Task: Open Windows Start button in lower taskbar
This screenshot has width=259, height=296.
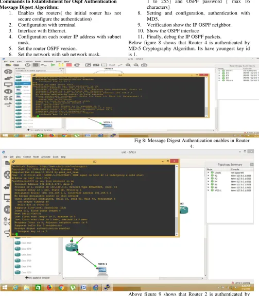Action: [x=5, y=287]
